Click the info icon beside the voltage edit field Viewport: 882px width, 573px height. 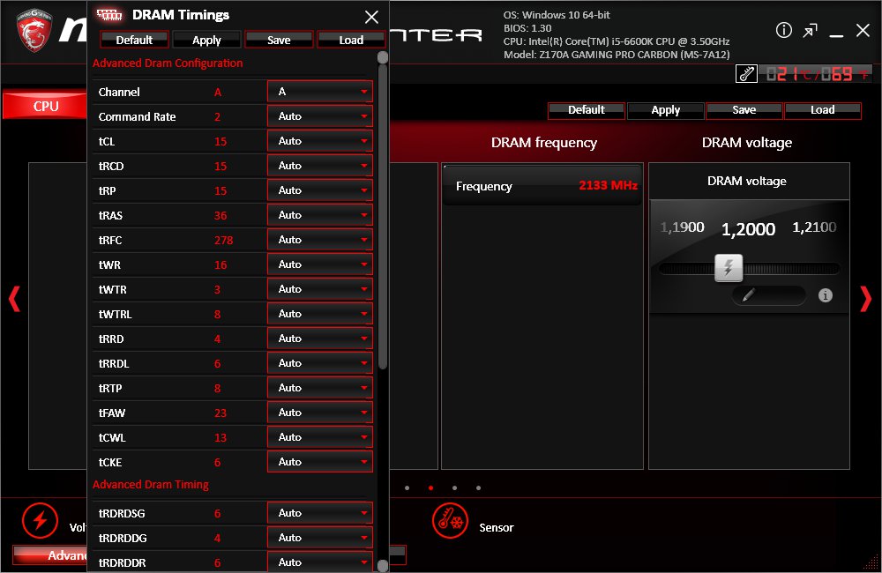(x=826, y=295)
